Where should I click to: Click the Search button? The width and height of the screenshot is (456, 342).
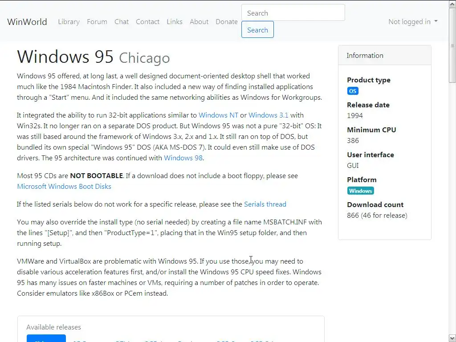257,30
